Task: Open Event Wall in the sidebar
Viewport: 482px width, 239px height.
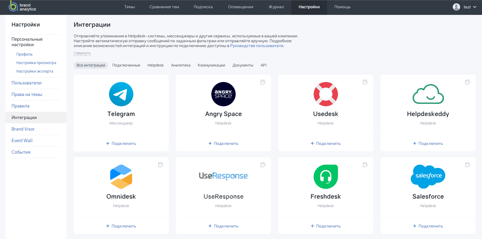Action: (22, 141)
